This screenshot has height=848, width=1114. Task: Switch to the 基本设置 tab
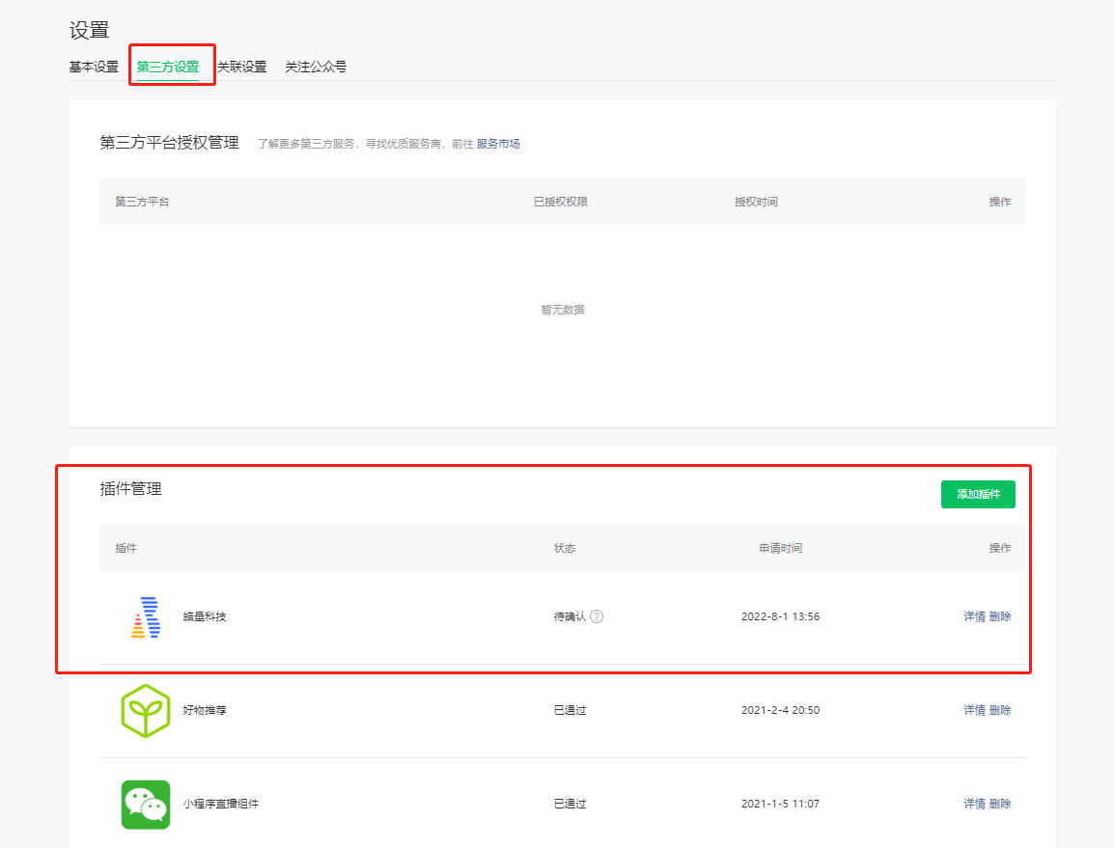(94, 68)
